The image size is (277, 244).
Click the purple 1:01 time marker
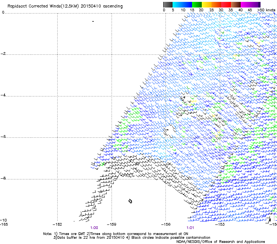point(190,228)
